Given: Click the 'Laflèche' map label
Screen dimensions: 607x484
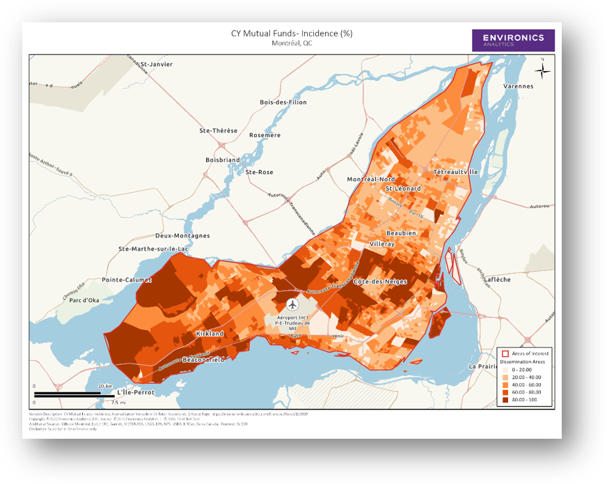Looking at the screenshot, I should [497, 279].
